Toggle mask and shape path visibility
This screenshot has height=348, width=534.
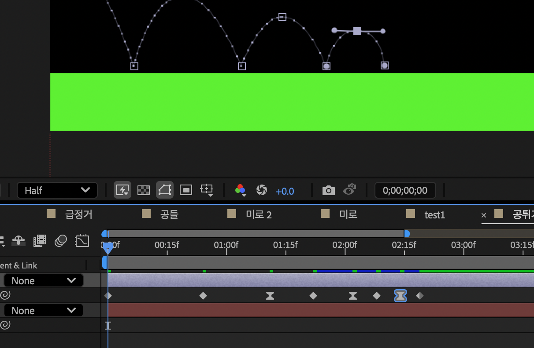(x=165, y=190)
